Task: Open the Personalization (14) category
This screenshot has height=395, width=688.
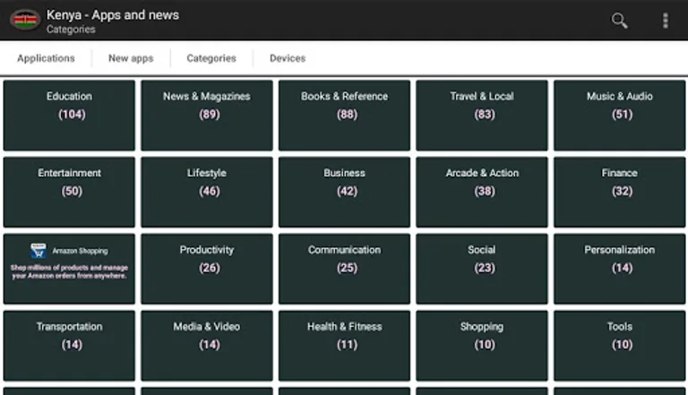Action: (x=620, y=269)
